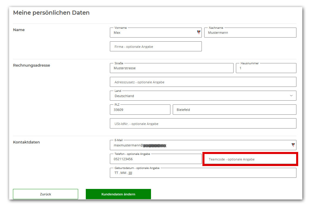The width and height of the screenshot is (312, 208).
Task: Click the autofill icon in E-Mail field
Action: [293, 145]
